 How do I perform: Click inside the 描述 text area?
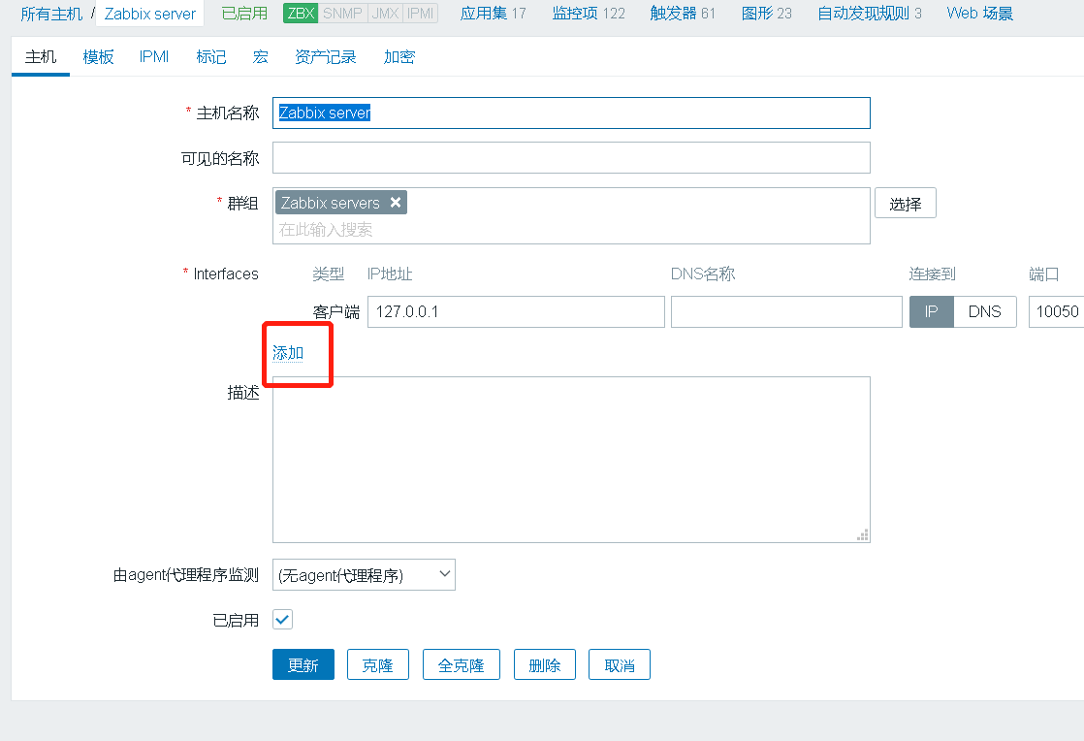point(571,460)
